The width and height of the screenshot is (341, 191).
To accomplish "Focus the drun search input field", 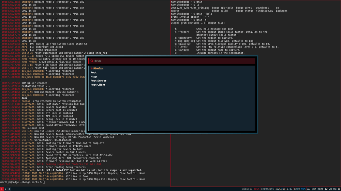I will tap(170, 61).
